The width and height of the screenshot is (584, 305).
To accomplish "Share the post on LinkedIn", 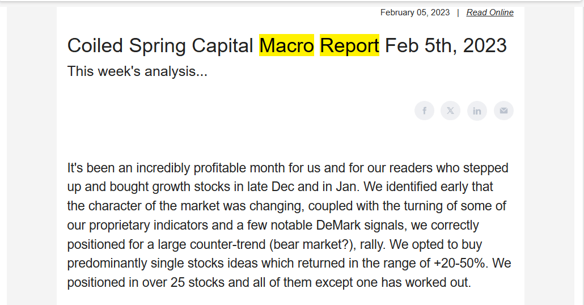I will (477, 111).
